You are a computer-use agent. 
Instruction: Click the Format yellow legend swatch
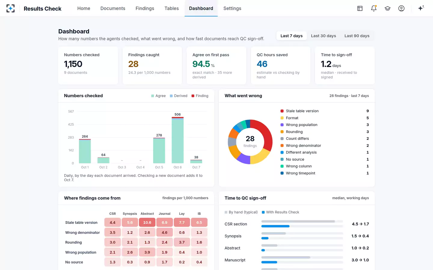pyautogui.click(x=282, y=118)
